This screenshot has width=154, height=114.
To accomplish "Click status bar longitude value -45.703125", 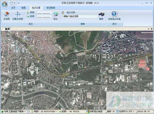I will (74, 112).
